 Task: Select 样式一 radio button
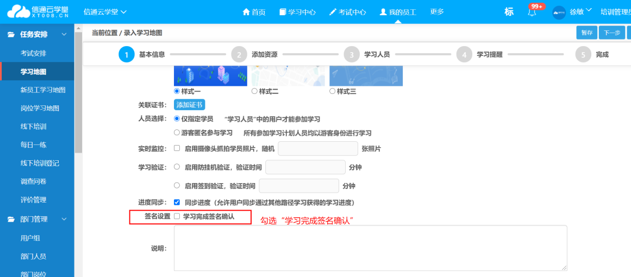click(x=177, y=91)
